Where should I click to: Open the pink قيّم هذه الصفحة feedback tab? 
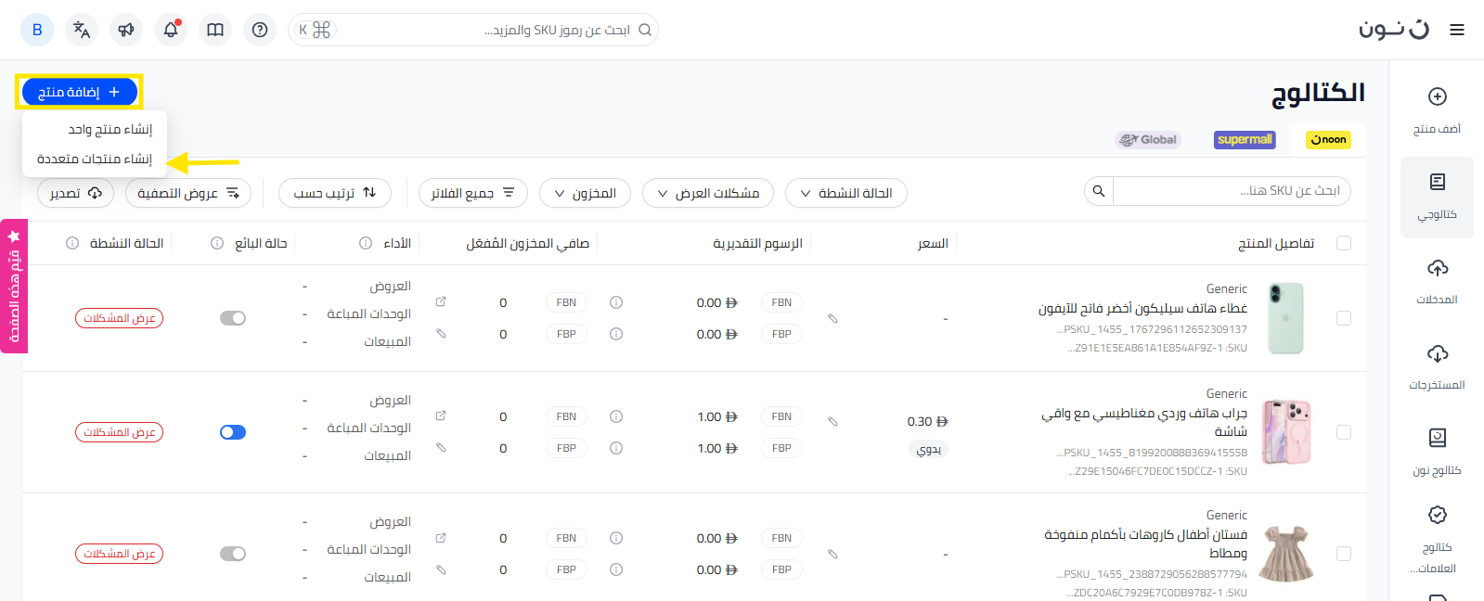coord(14,287)
